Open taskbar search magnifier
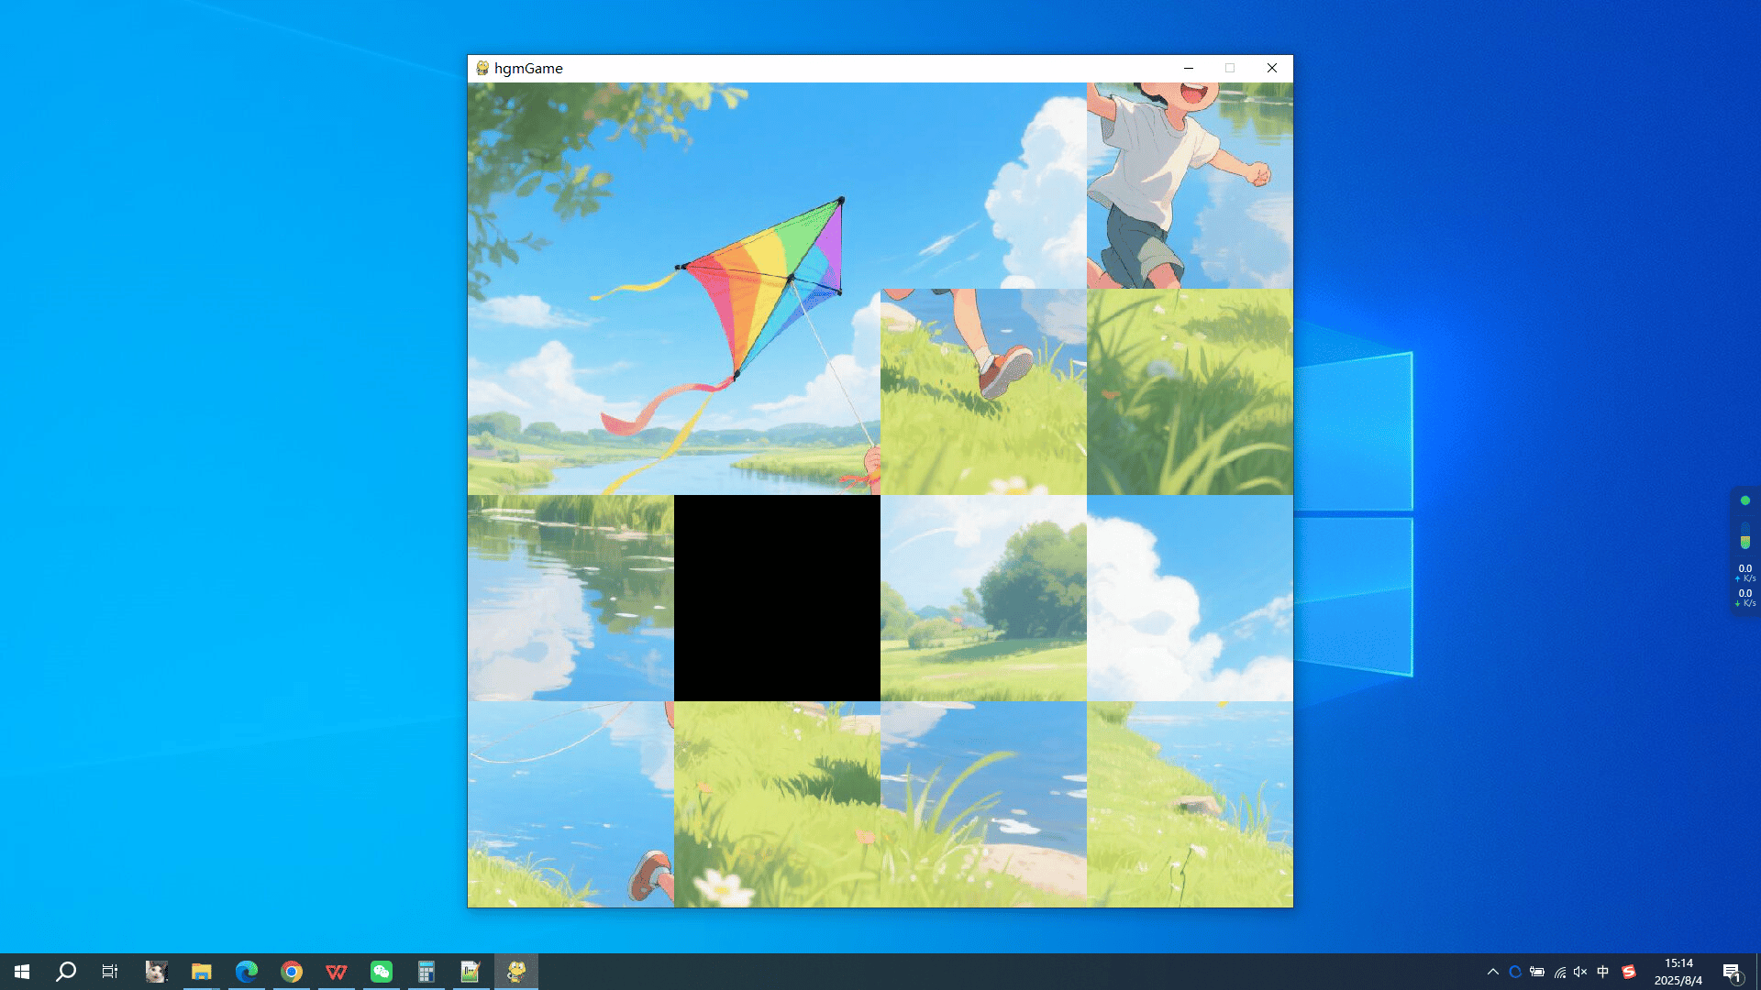This screenshot has width=1761, height=990. click(66, 971)
